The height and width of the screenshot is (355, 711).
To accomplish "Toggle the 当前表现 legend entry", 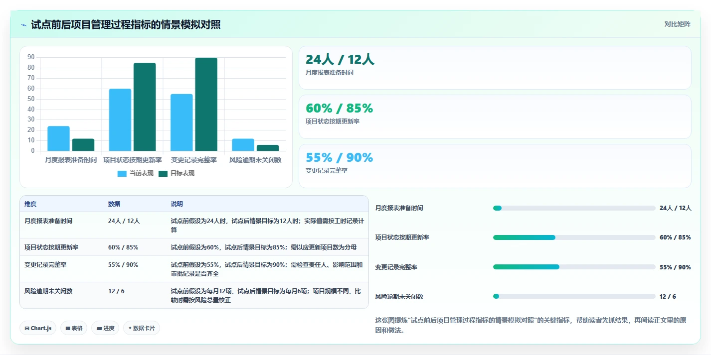I will pyautogui.click(x=135, y=173).
